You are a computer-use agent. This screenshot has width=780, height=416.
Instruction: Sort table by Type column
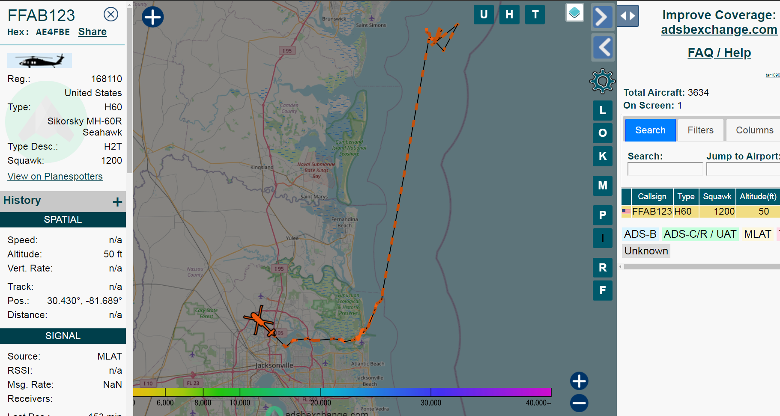pyautogui.click(x=686, y=197)
